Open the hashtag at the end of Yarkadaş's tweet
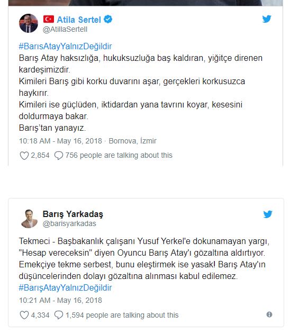The image size is (290, 333). [x=66, y=288]
